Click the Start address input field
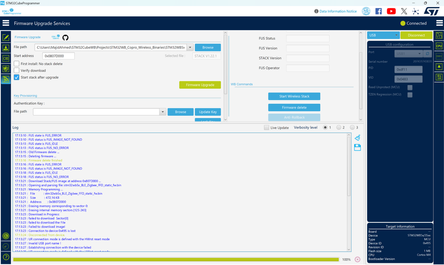The height and width of the screenshot is (265, 444). coord(58,56)
